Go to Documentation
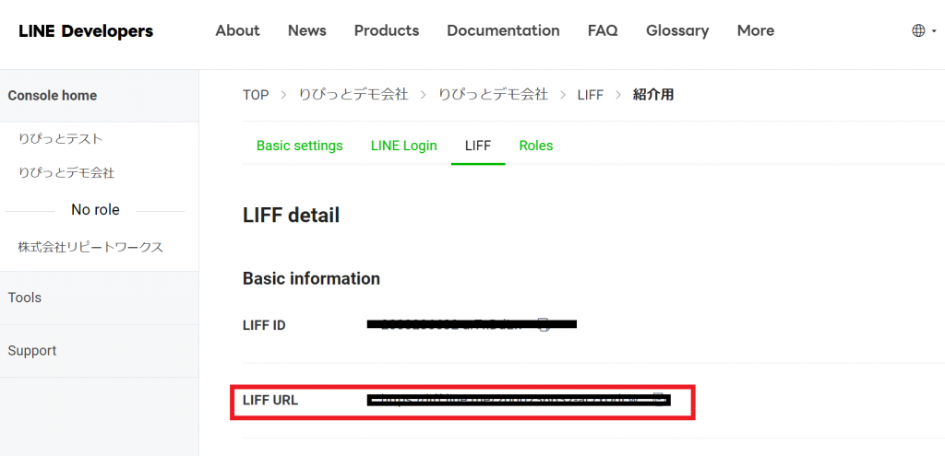The image size is (945, 456). point(503,30)
